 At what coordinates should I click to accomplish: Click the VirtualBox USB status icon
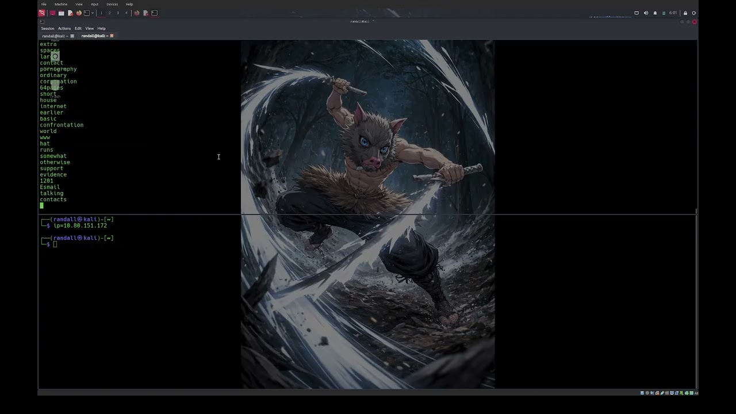click(x=661, y=393)
